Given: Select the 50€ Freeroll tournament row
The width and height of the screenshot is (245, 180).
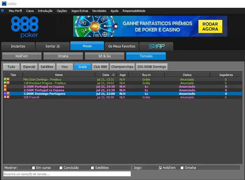Looking at the screenshot, I should click(x=123, y=97).
